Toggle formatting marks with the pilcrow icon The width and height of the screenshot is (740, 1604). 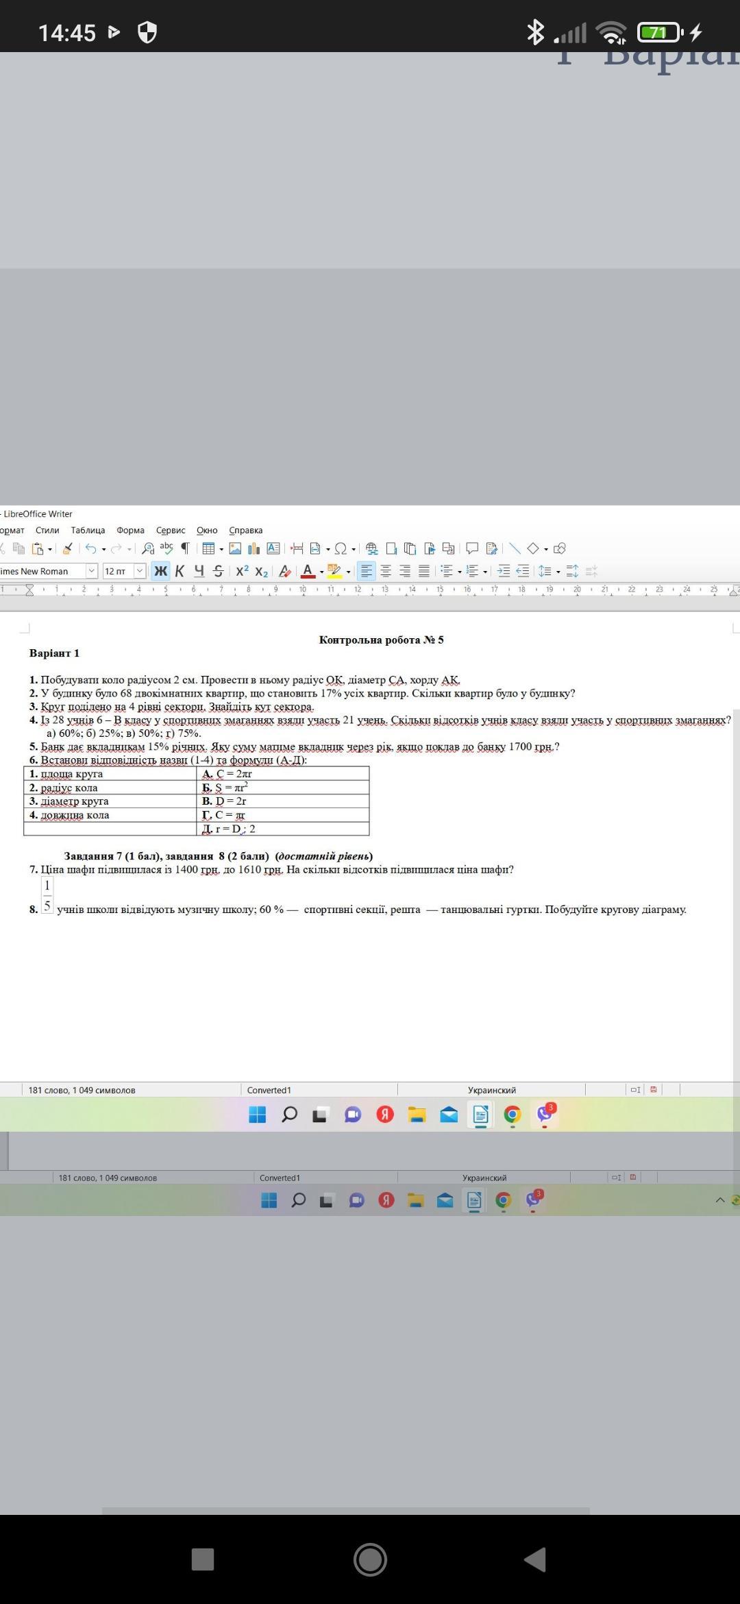pyautogui.click(x=184, y=548)
